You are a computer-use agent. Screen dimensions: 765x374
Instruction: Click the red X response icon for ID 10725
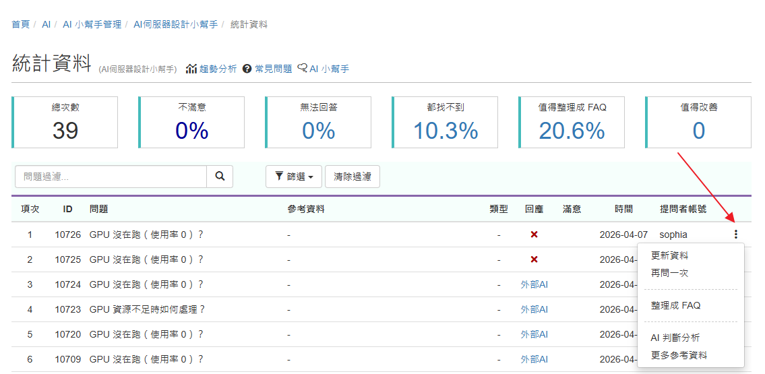534,259
